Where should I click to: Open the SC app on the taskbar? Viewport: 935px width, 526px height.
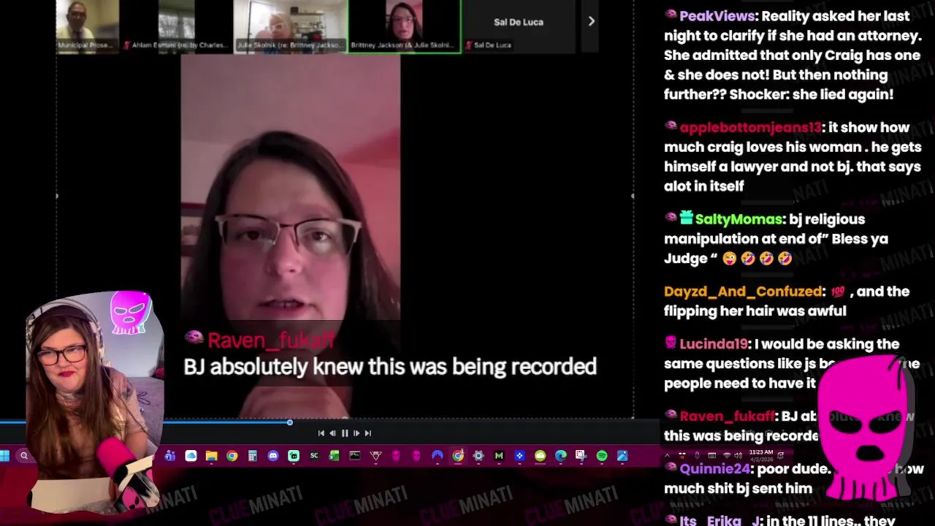pos(314,456)
